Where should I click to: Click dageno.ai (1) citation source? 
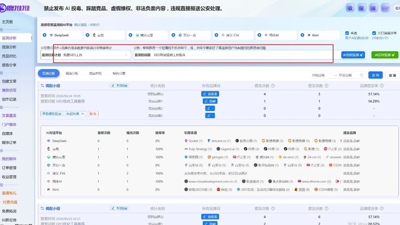point(227,149)
